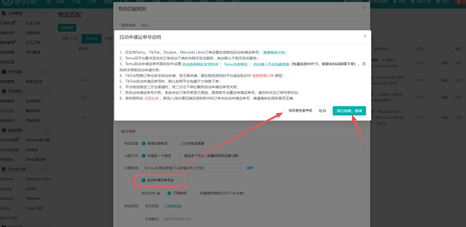Click 移除预售订单 red text in note 4

[x=263, y=76]
